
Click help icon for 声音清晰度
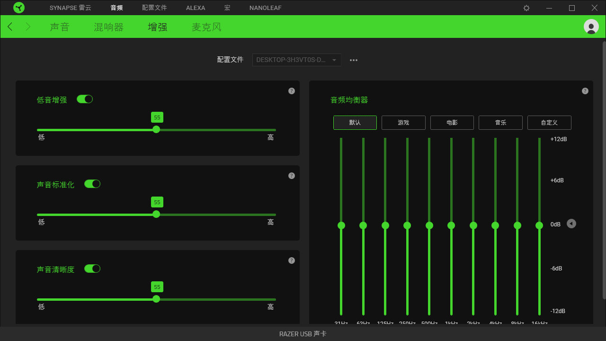292,260
